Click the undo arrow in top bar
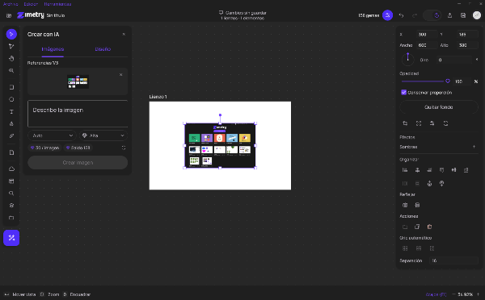Screen dimensions: 485x300 (x=401, y=15)
